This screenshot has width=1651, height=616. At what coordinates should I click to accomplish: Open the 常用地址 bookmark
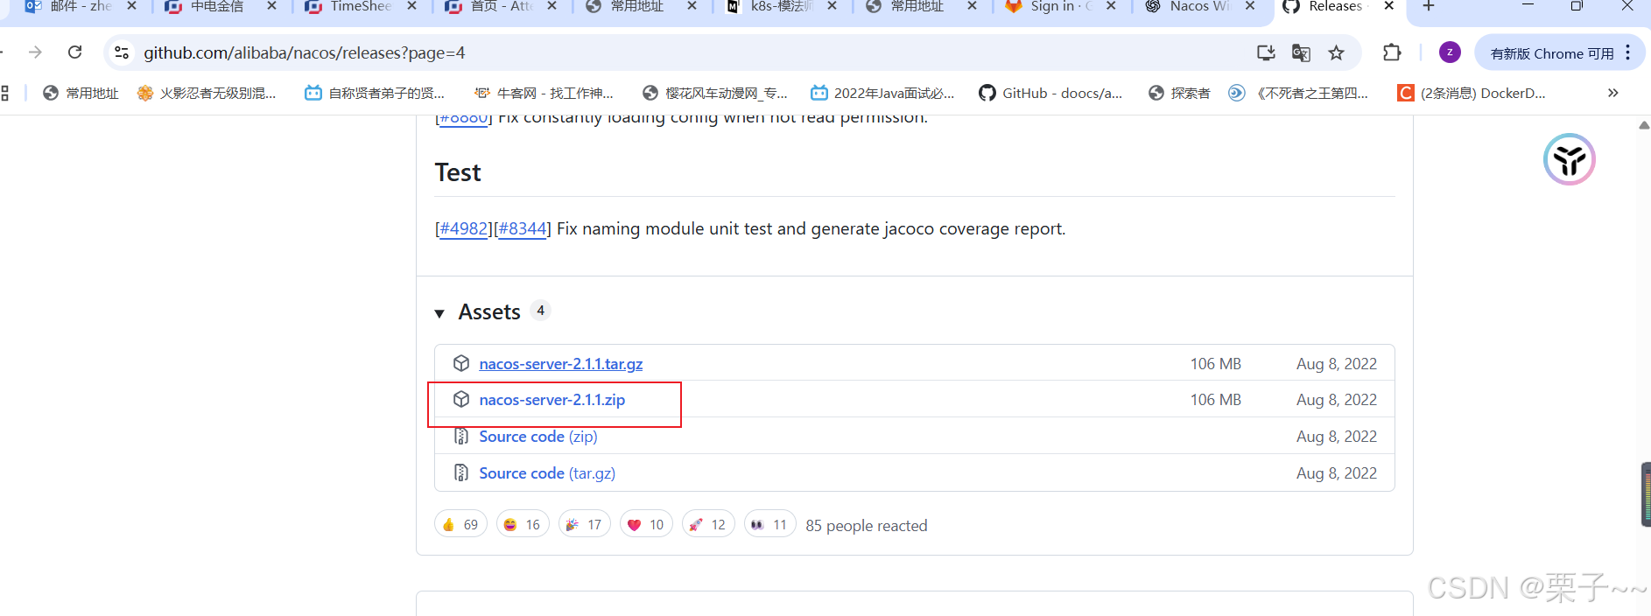pyautogui.click(x=81, y=93)
